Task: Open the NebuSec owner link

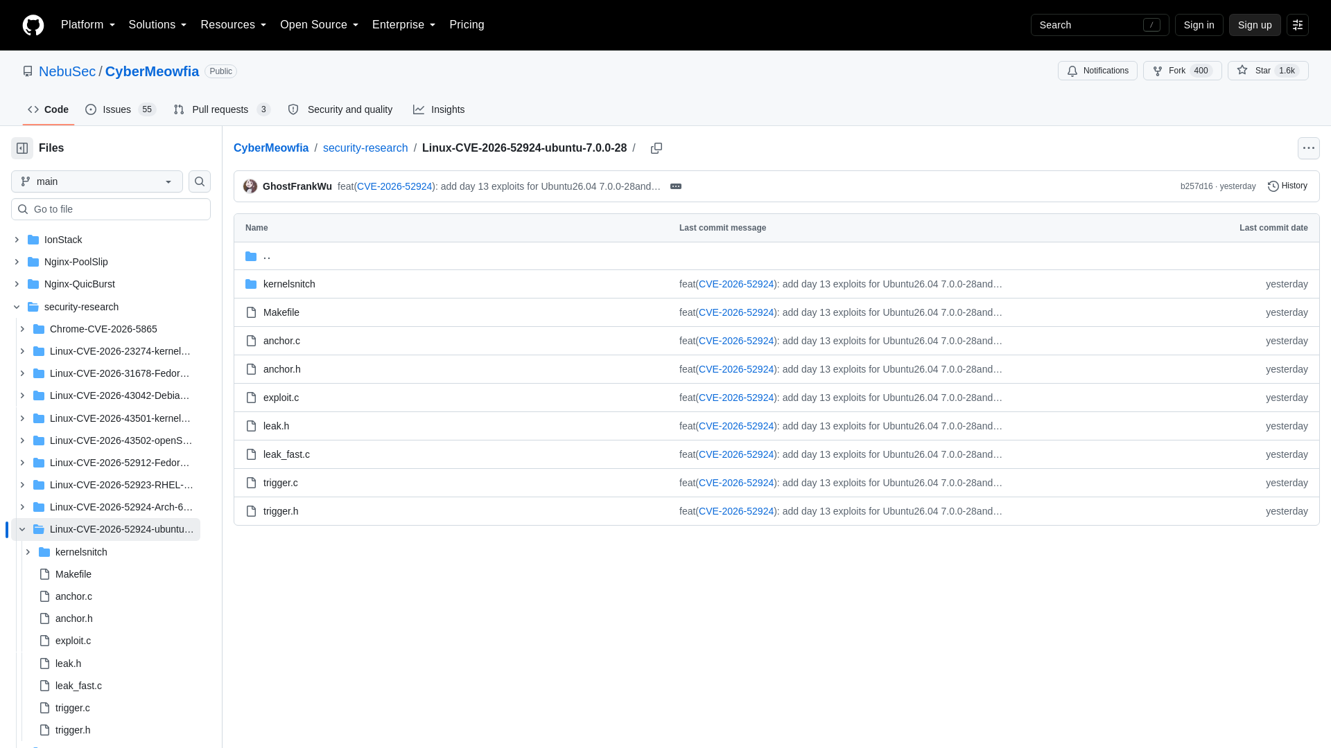Action: 67,71
